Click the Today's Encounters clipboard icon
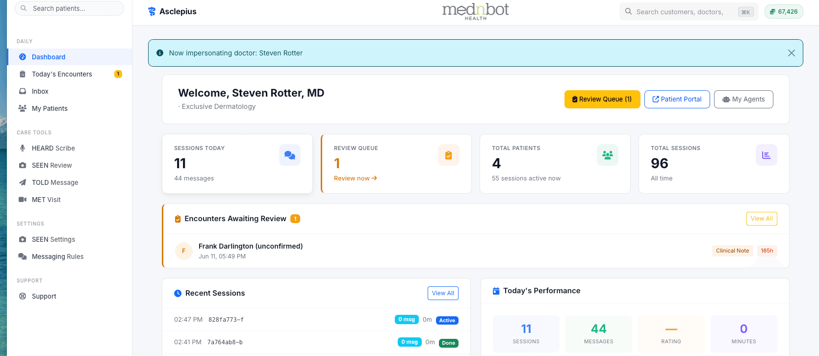The image size is (819, 356). (23, 74)
